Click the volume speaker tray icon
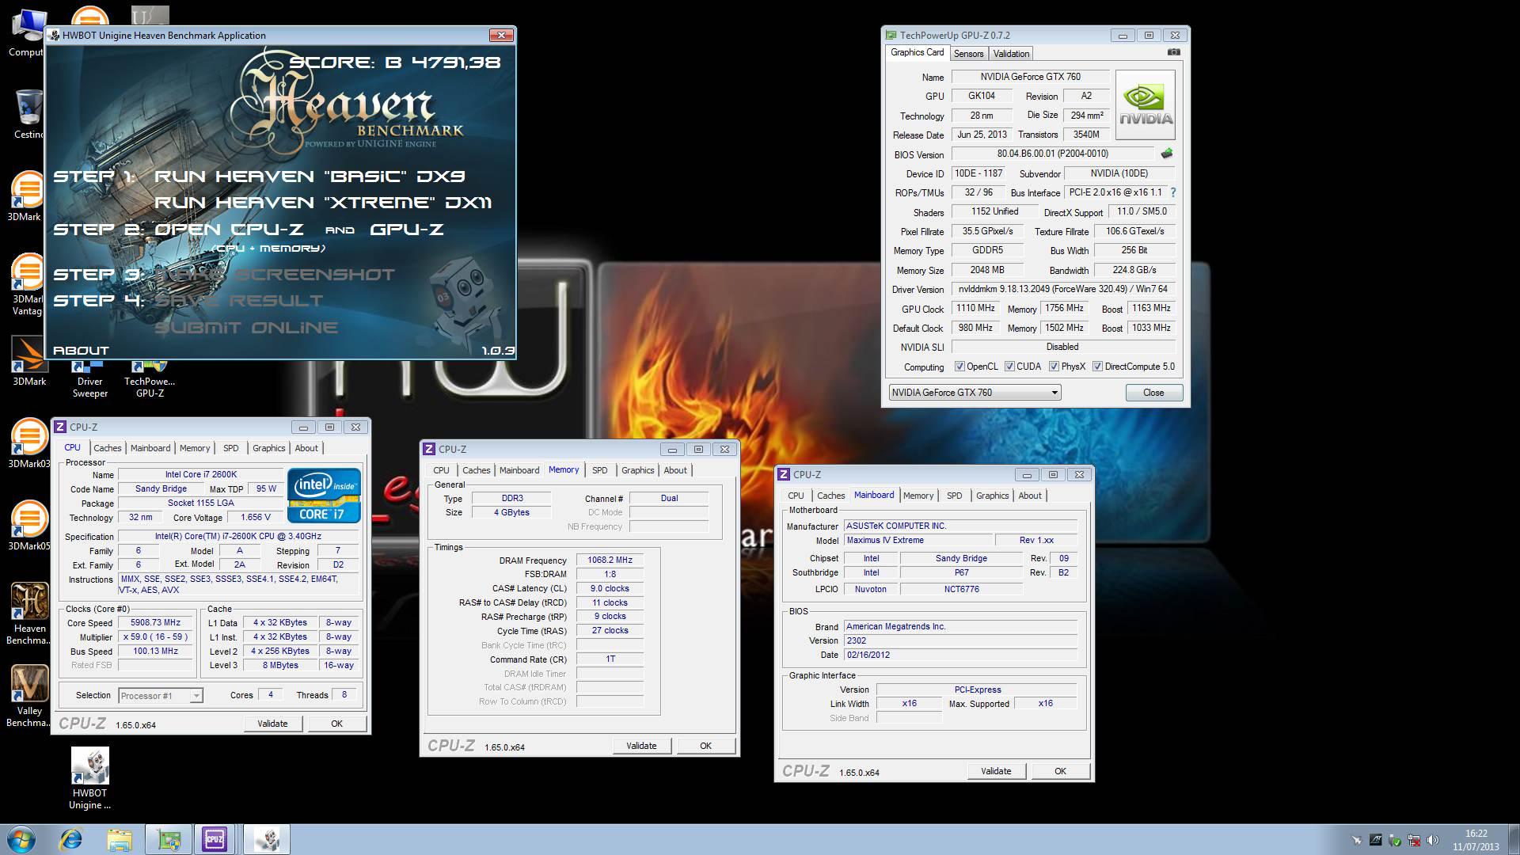This screenshot has height=855, width=1520. coord(1432,840)
